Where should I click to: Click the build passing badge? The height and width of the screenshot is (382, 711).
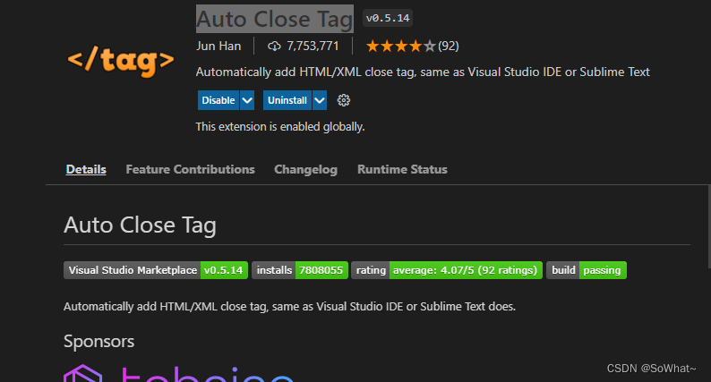586,270
